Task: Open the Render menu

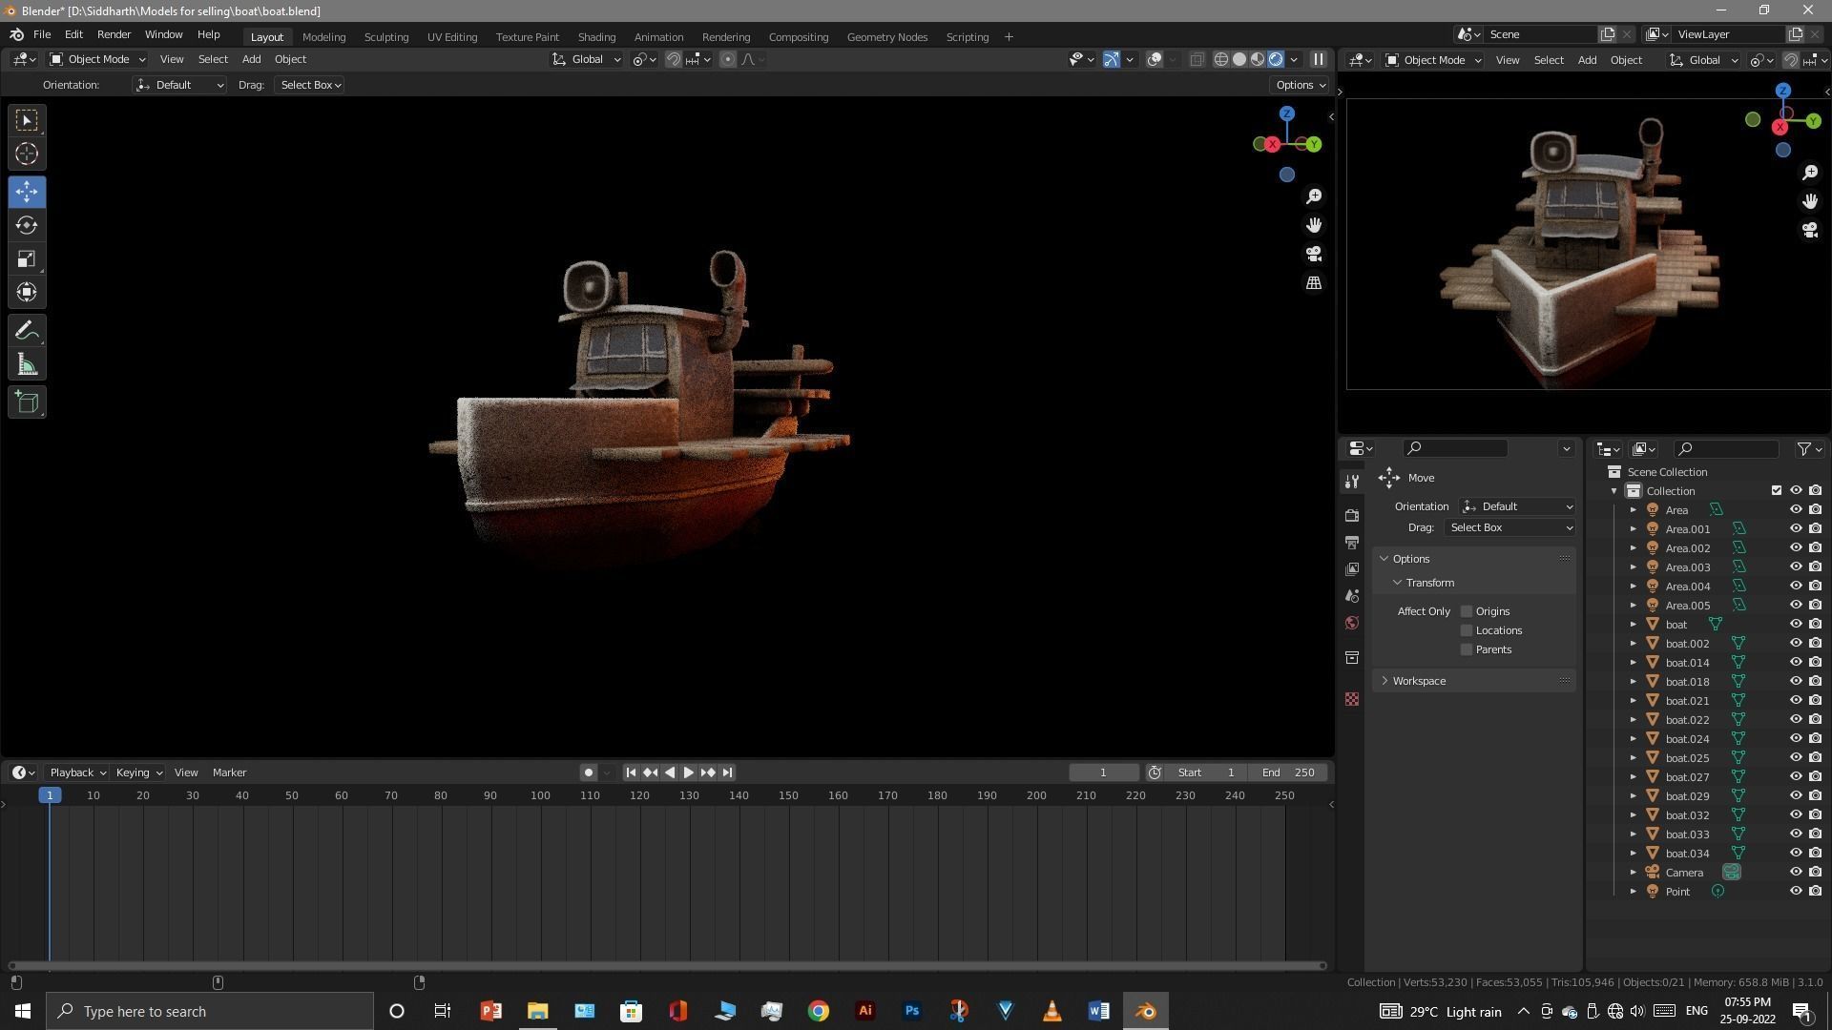Action: click(x=114, y=34)
